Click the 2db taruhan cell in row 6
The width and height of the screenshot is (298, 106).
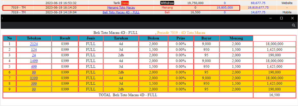(121, 72)
